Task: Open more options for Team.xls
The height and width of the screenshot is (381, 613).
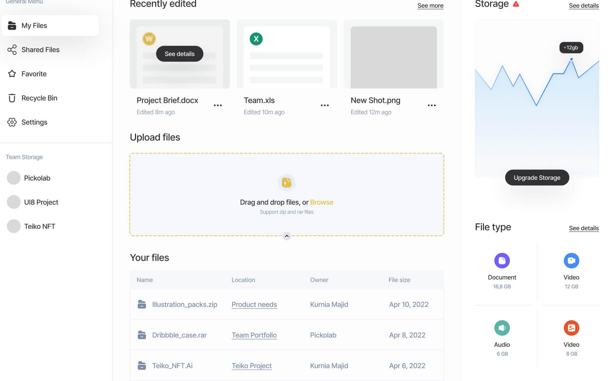Action: point(324,105)
